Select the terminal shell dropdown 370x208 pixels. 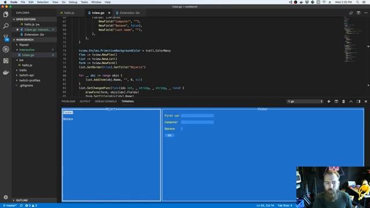pyautogui.click(x=305, y=102)
